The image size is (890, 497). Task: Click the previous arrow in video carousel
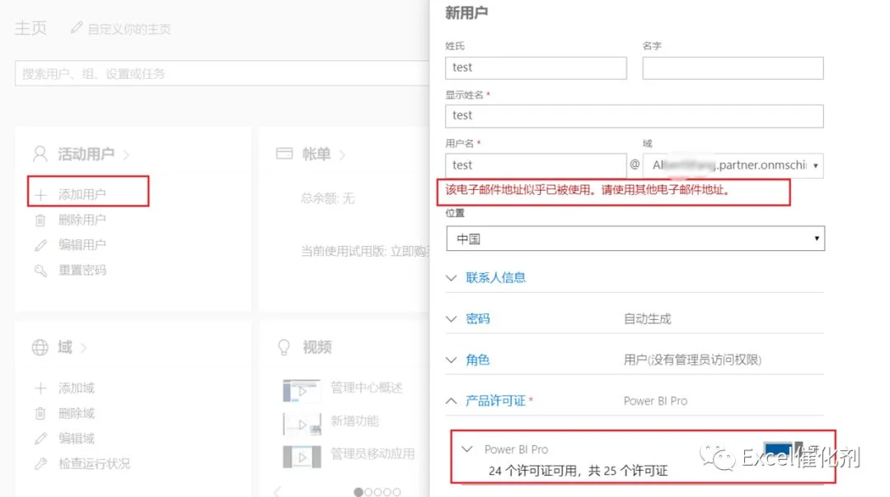278,490
